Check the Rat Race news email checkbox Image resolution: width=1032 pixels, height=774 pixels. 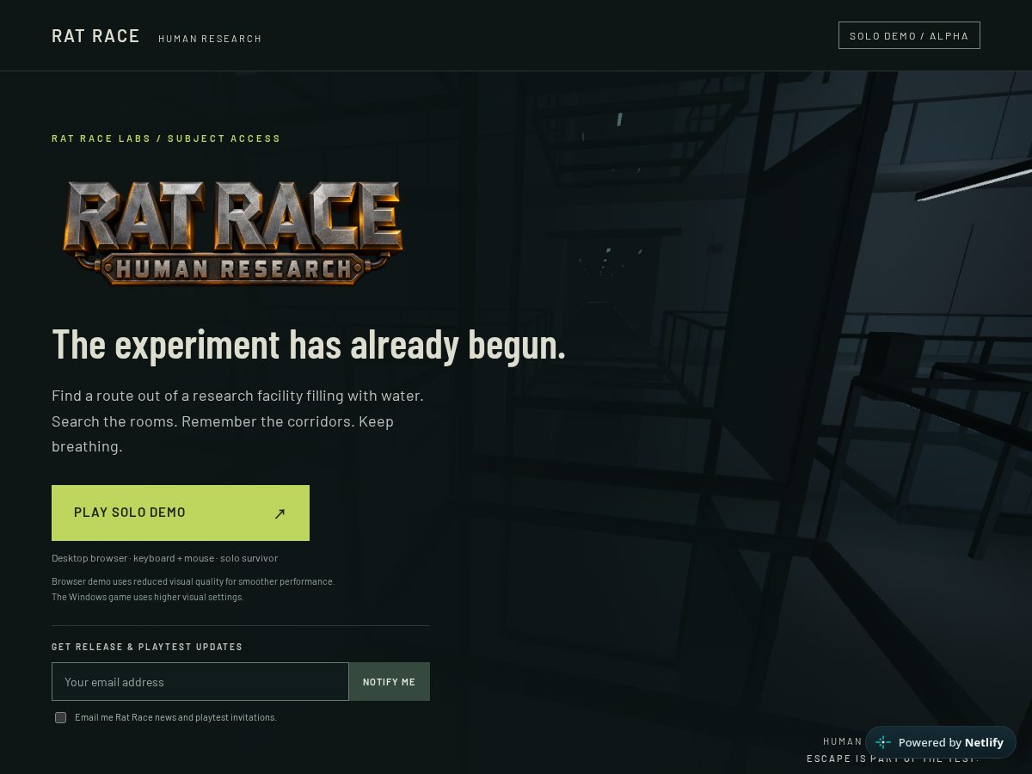point(60,717)
